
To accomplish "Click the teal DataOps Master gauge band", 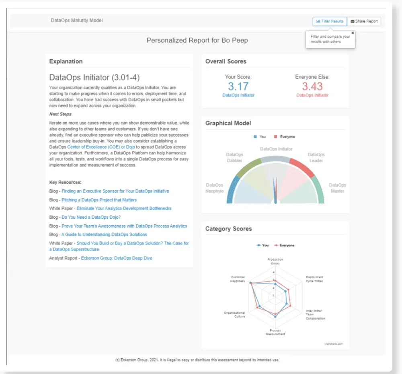I will [x=318, y=190].
